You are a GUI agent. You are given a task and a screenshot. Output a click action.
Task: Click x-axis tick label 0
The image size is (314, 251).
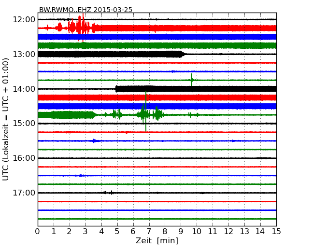pos(38,232)
